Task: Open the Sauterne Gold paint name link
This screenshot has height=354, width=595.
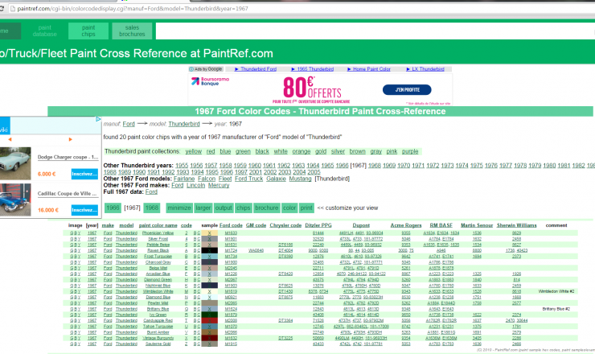Action: [x=158, y=344]
